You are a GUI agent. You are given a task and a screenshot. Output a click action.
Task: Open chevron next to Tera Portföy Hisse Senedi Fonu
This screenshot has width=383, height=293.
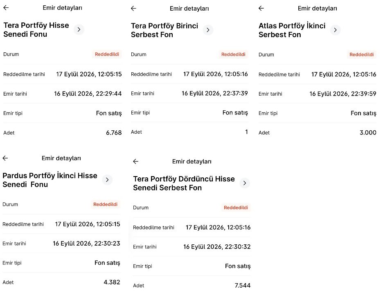tap(79, 29)
